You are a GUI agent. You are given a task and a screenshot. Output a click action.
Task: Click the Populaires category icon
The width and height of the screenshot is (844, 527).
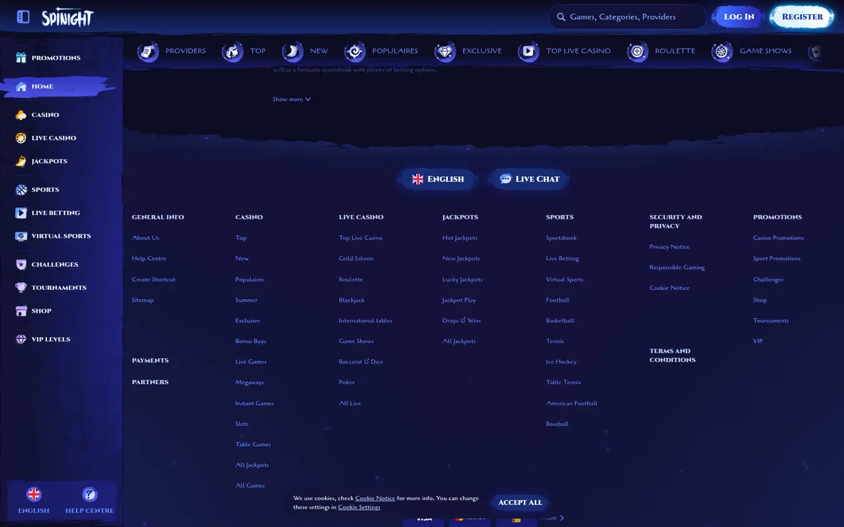click(355, 52)
